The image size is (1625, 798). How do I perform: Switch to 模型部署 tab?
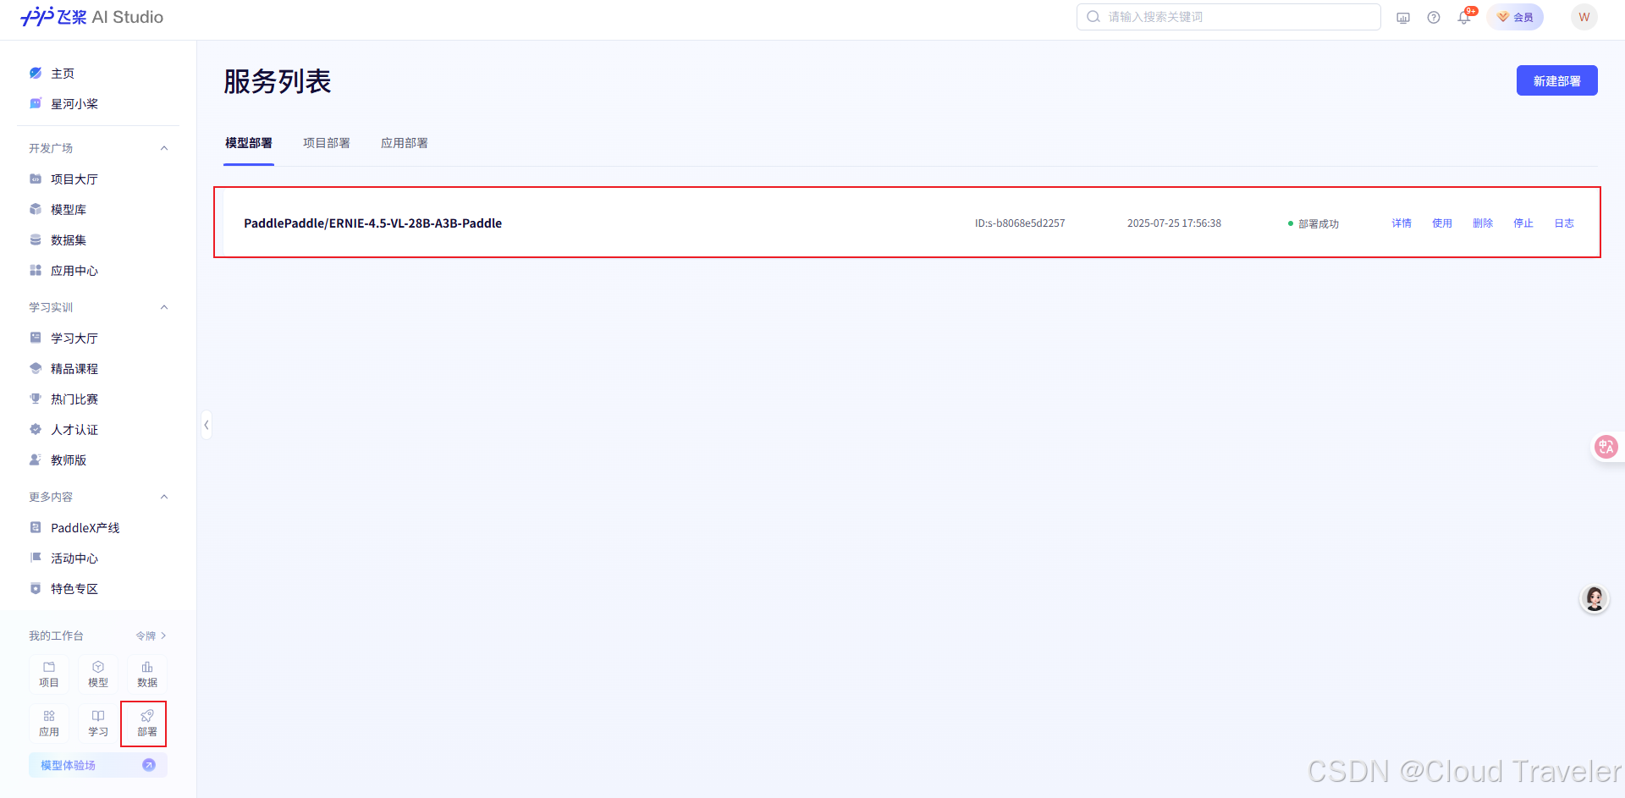point(249,143)
